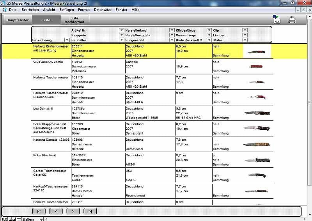The image size is (312, 221).
Task: Open the Blättern mode popup in status bar
Action: [x=41, y=219]
